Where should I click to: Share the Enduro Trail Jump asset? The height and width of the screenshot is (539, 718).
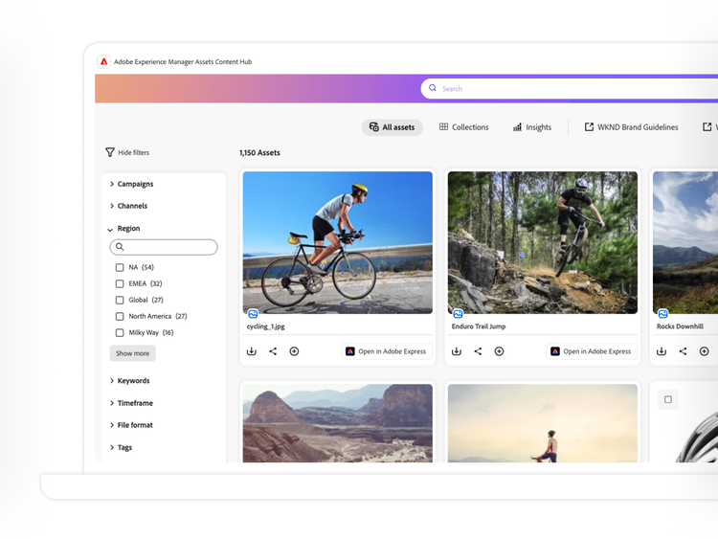pyautogui.click(x=478, y=351)
